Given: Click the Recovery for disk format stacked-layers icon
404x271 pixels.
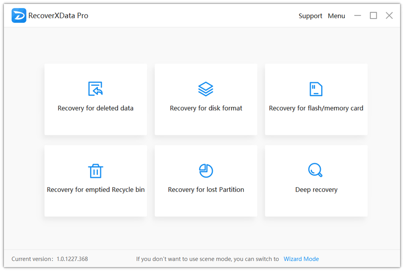Looking at the screenshot, I should [x=206, y=88].
